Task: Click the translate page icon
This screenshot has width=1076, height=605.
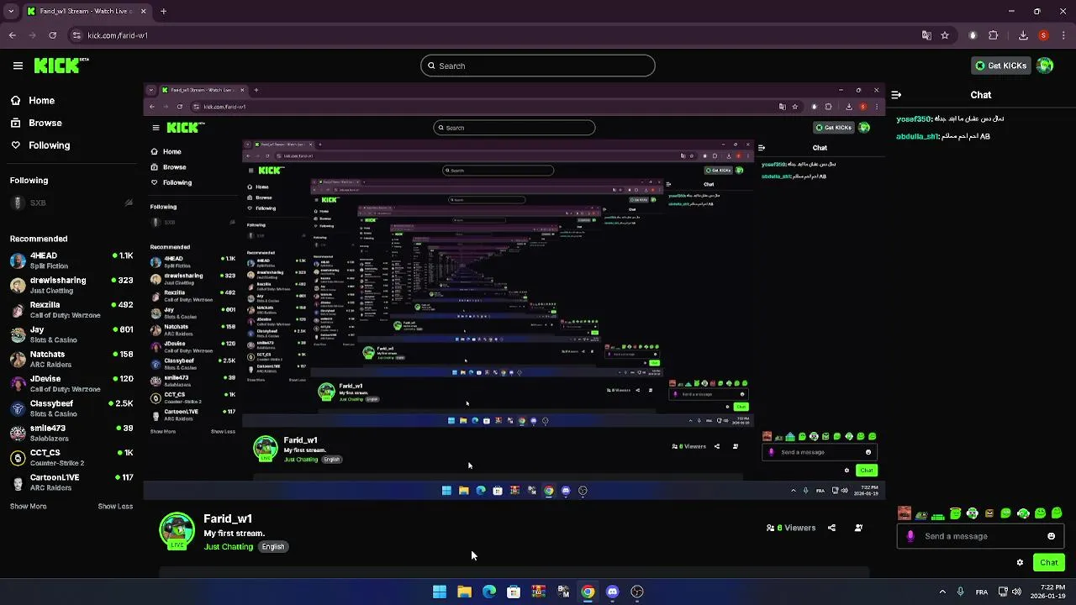Action: [926, 35]
